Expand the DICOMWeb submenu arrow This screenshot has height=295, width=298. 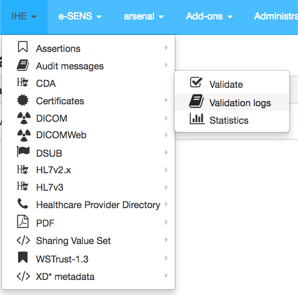click(166, 135)
